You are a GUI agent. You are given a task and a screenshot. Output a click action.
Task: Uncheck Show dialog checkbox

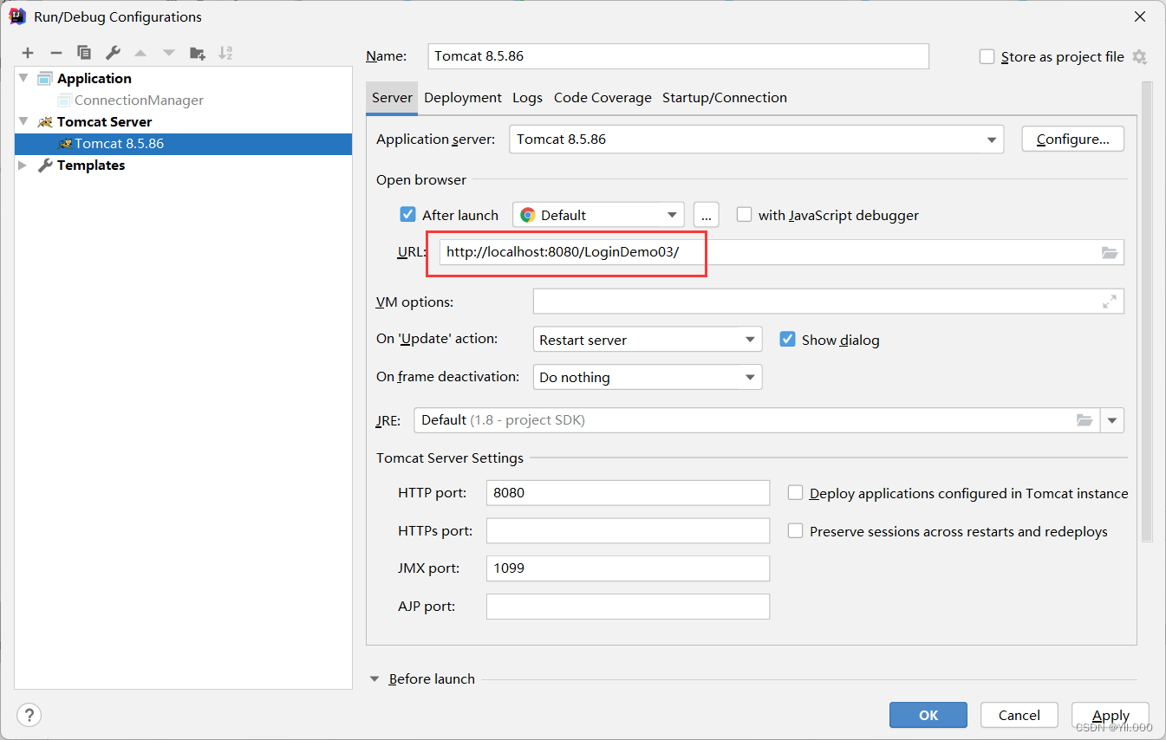pos(787,340)
